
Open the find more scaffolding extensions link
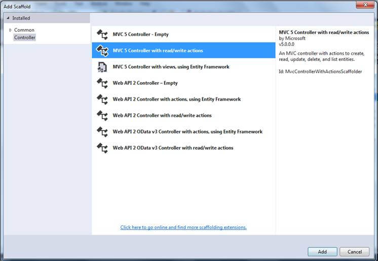[183, 227]
